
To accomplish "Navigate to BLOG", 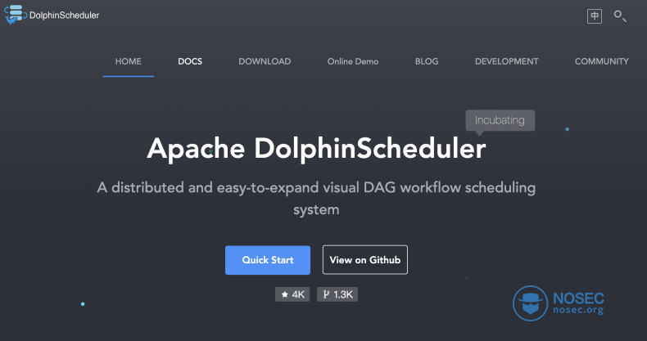I will point(427,61).
